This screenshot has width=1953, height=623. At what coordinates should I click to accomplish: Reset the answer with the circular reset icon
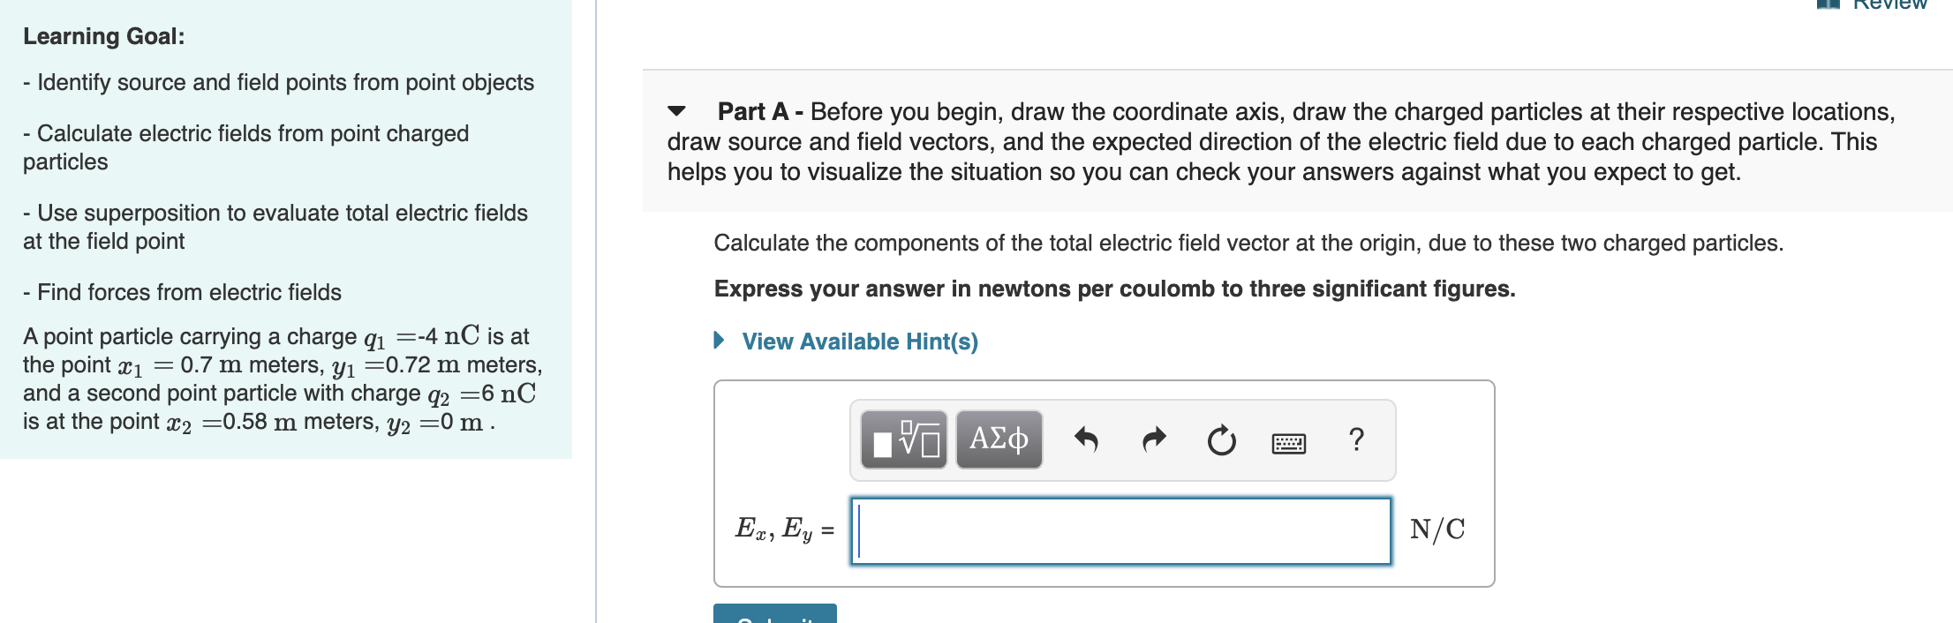pyautogui.click(x=1219, y=439)
